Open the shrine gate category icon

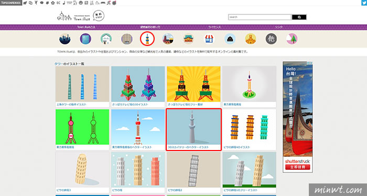click(x=189, y=39)
